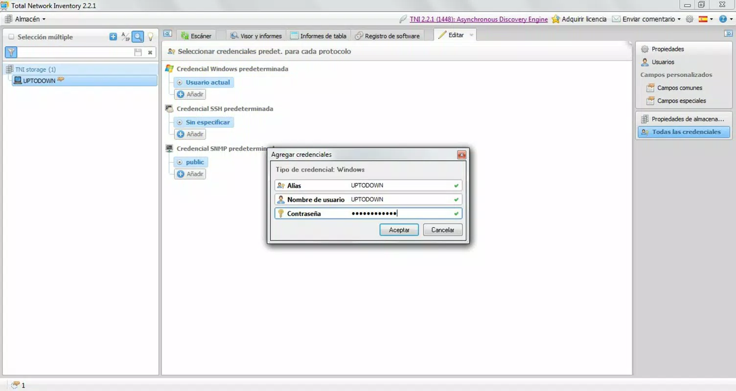
Task: Select the public SNMP radio option
Action: pyautogui.click(x=180, y=162)
